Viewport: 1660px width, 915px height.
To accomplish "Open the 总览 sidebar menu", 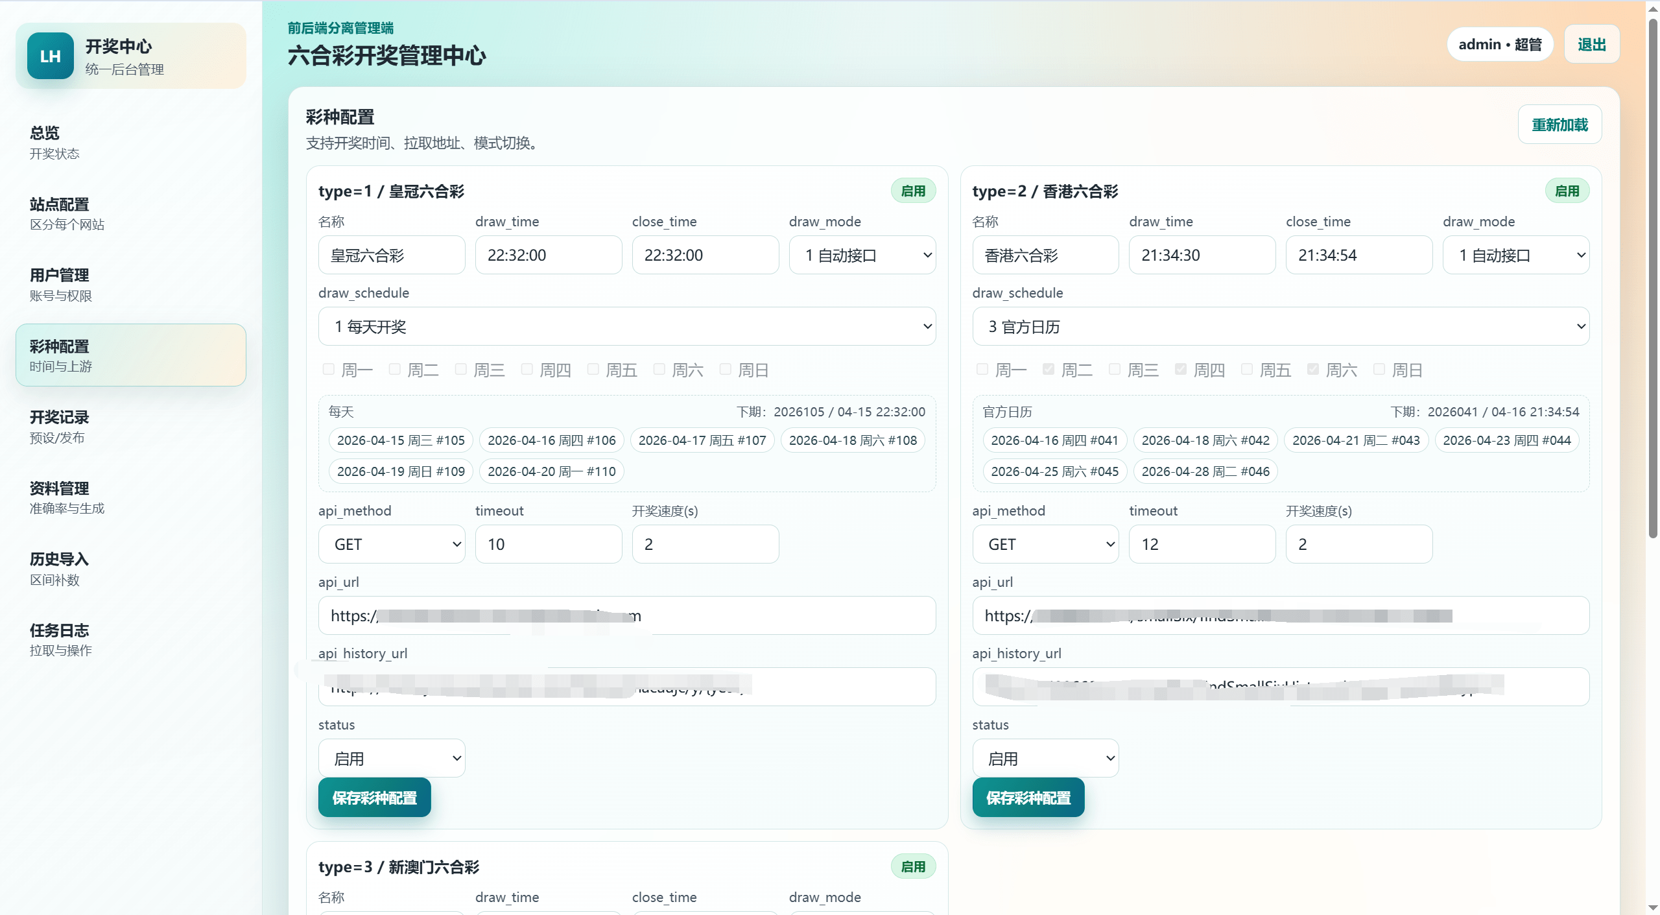I will pos(130,143).
